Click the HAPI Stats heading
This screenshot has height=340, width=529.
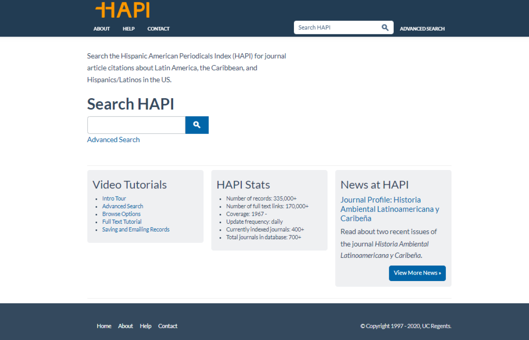[x=243, y=185]
